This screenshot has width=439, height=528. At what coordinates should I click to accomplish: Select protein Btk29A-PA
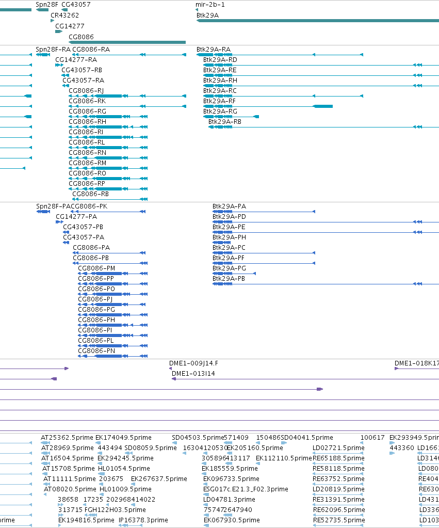click(229, 206)
